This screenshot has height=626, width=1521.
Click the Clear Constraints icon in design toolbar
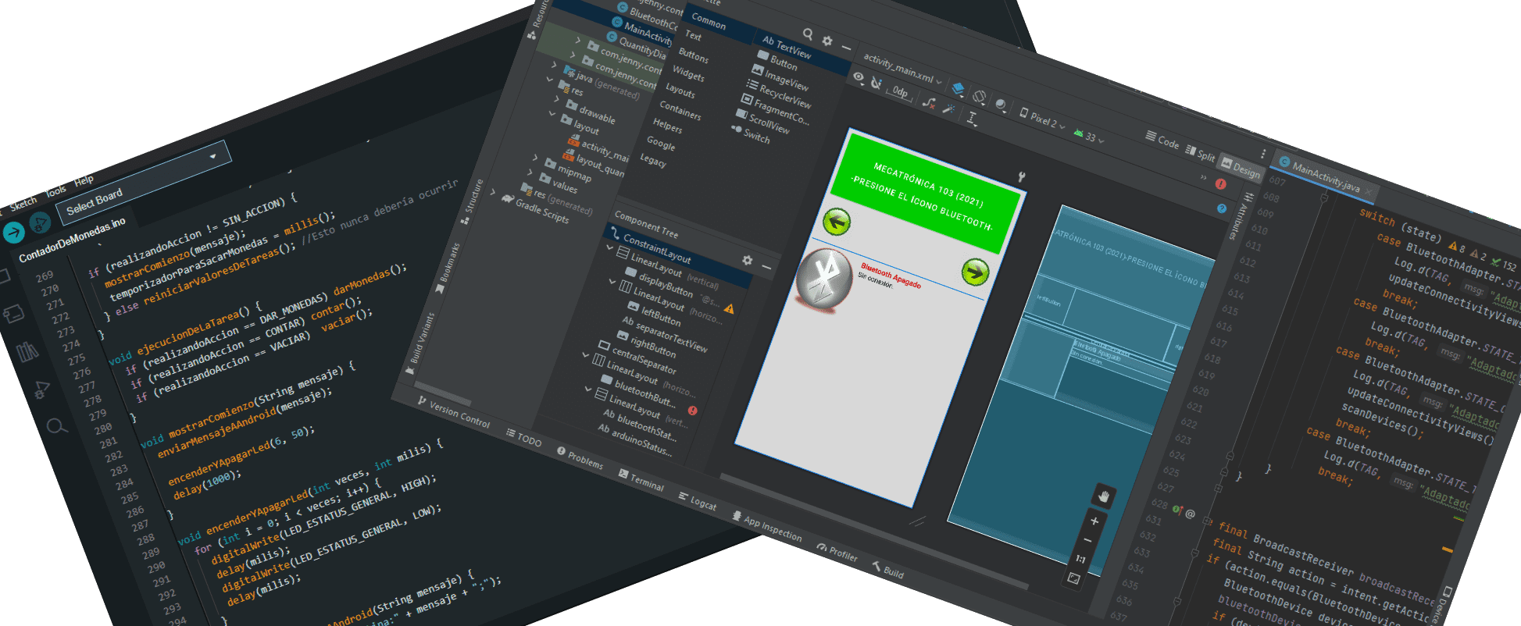click(x=929, y=102)
